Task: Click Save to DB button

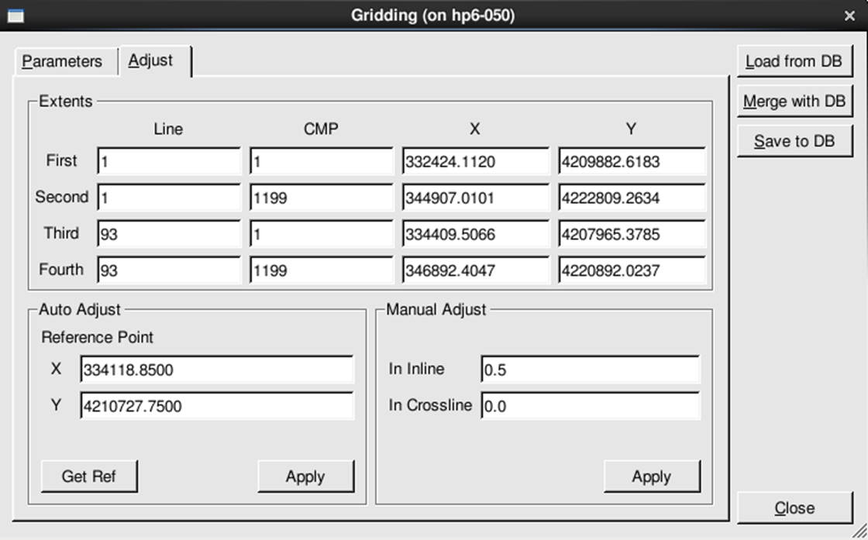Action: click(x=794, y=142)
